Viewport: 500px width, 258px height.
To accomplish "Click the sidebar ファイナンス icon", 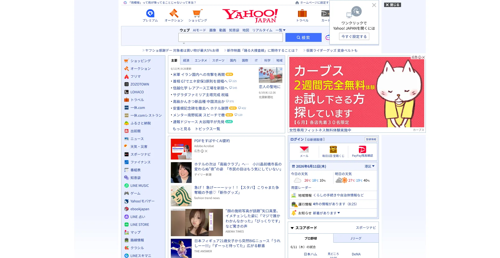I will [127, 162].
